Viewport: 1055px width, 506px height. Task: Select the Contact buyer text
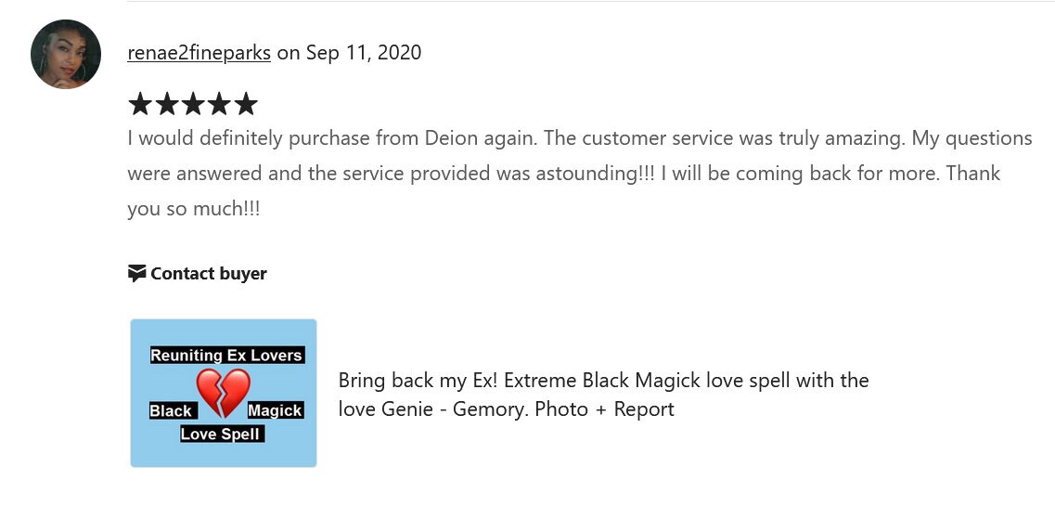[x=209, y=273]
